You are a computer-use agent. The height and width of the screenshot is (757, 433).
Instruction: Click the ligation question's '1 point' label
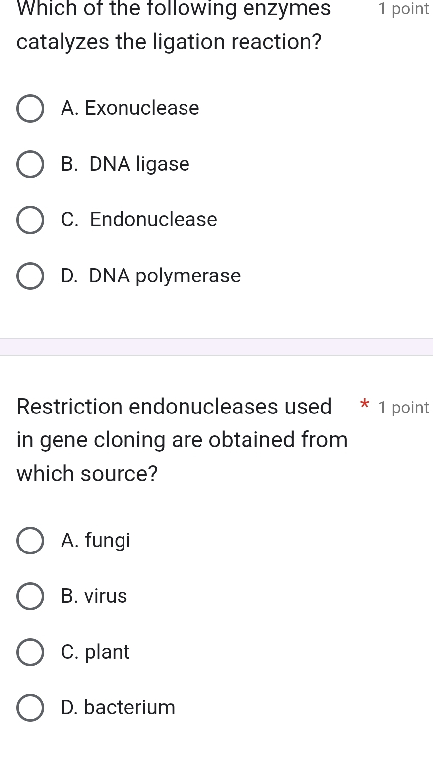[403, 9]
